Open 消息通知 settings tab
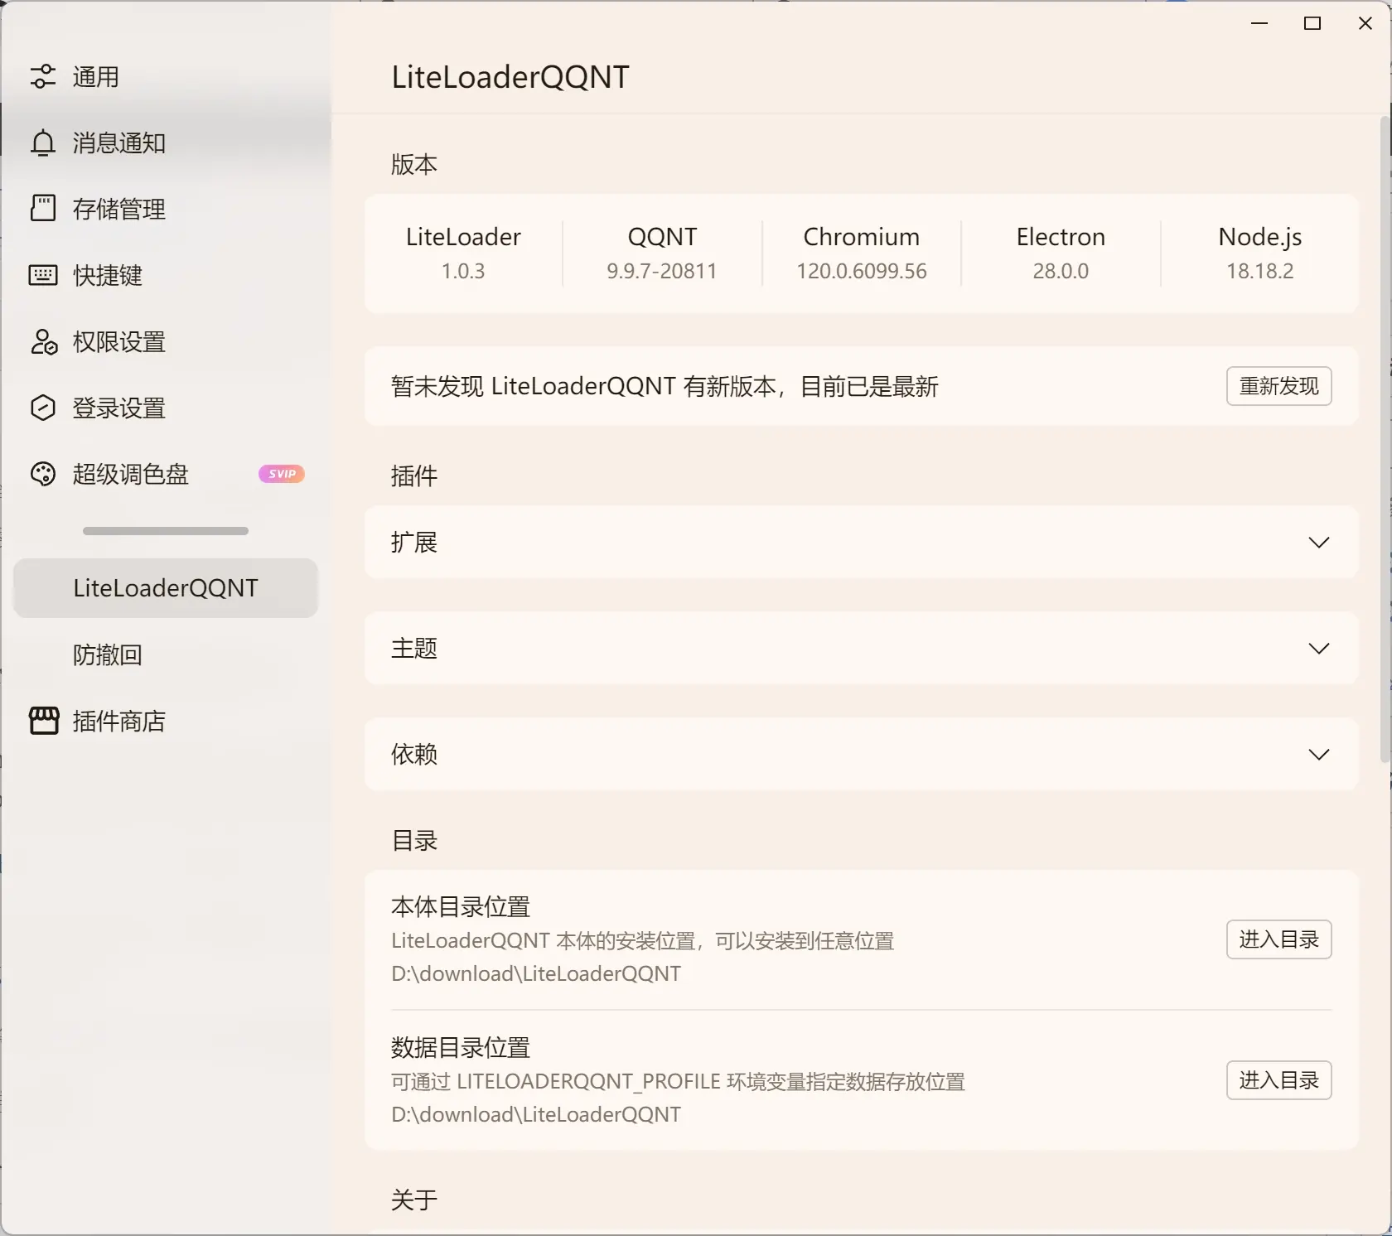1392x1236 pixels. [x=166, y=142]
